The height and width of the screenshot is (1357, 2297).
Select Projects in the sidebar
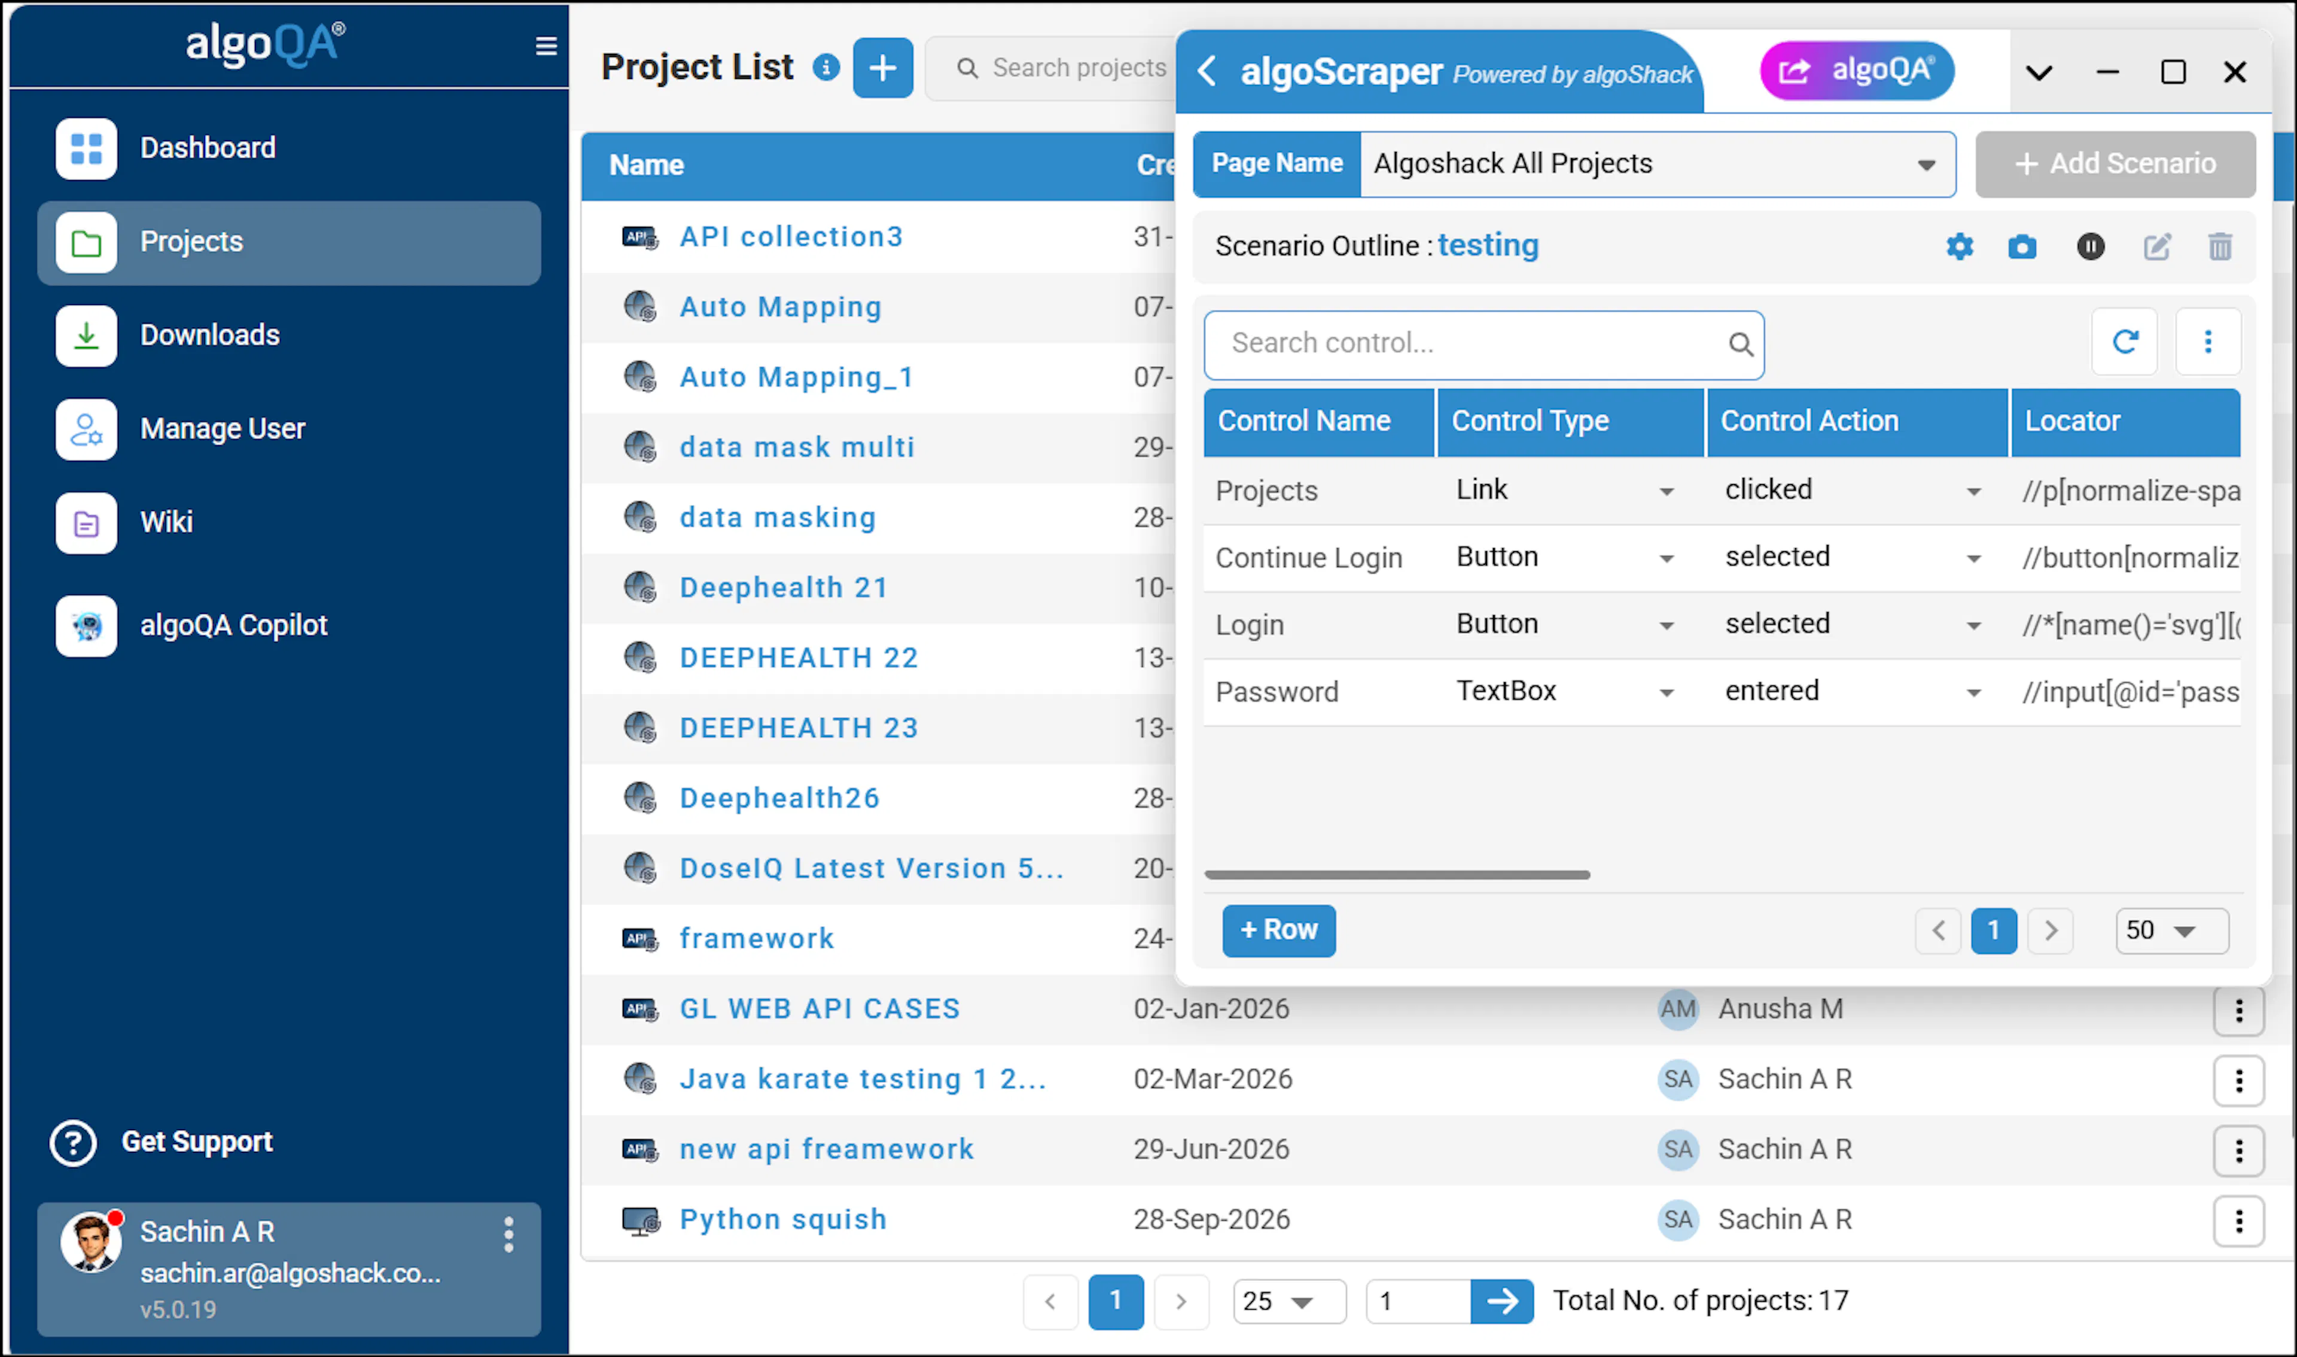click(289, 242)
